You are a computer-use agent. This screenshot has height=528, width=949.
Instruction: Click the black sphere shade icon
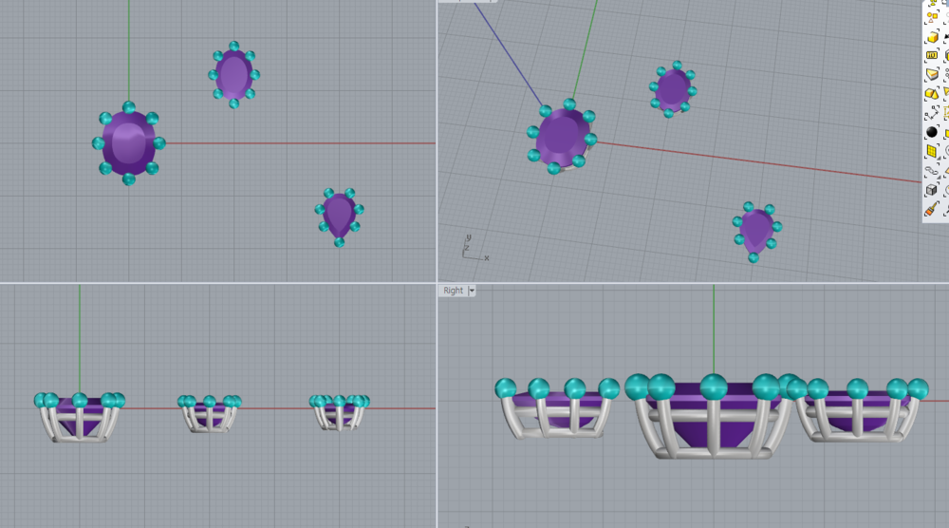[x=932, y=131]
